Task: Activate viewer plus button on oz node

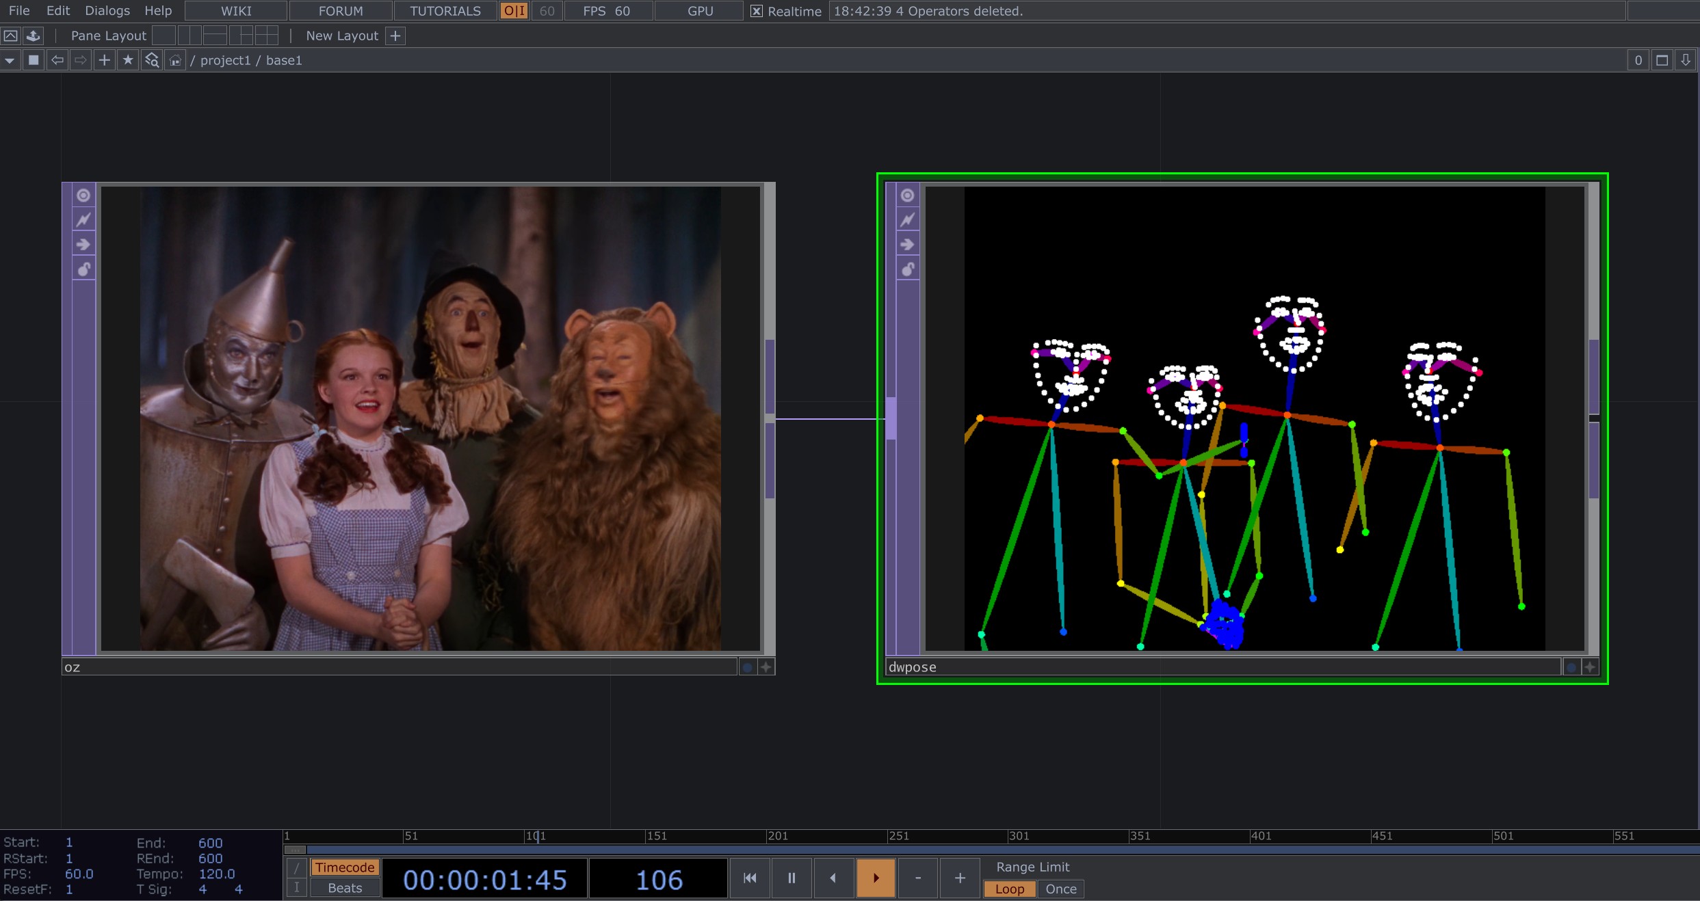Action: coord(766,667)
